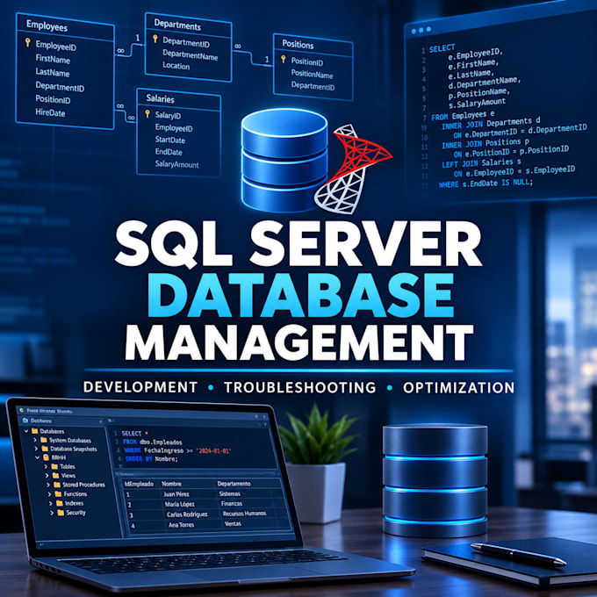Click the Views folder icon

click(55, 476)
